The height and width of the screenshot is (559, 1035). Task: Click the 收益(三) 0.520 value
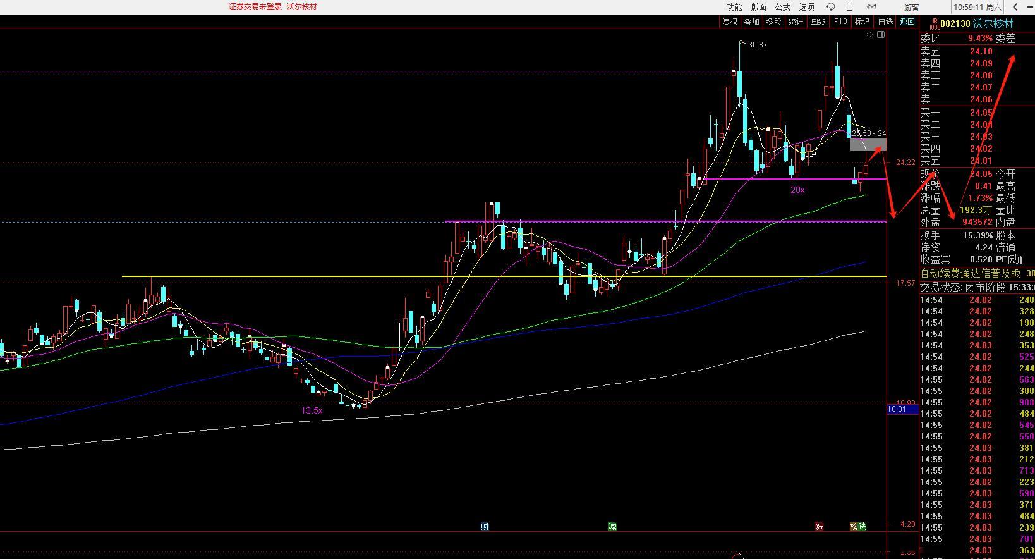tap(981, 259)
